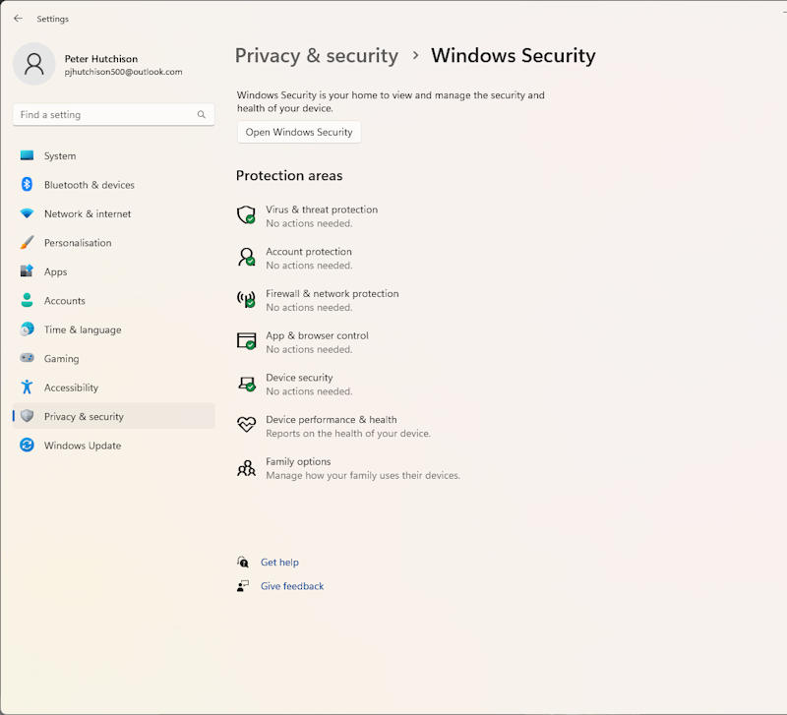
Task: Click the Firewall & network protection icon
Action: point(246,299)
